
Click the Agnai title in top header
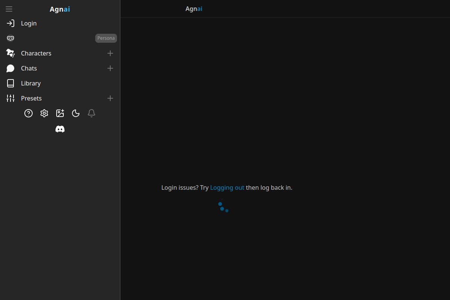tap(194, 9)
